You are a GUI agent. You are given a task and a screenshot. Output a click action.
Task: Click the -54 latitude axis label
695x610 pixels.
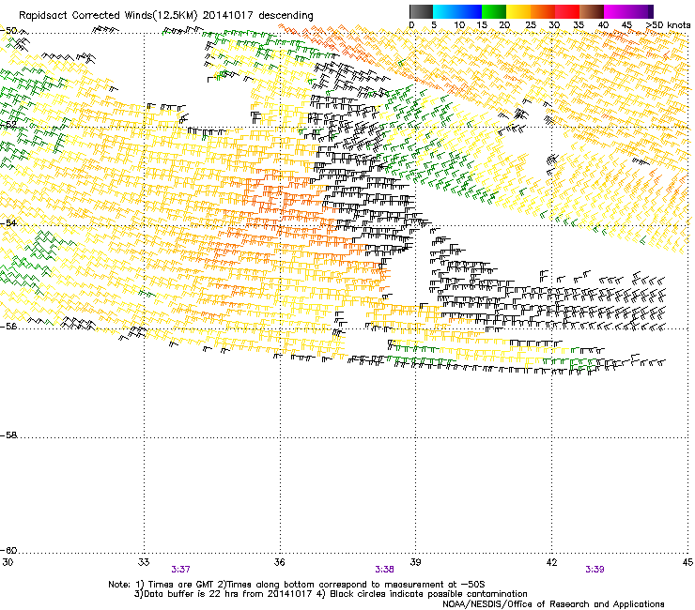8,222
